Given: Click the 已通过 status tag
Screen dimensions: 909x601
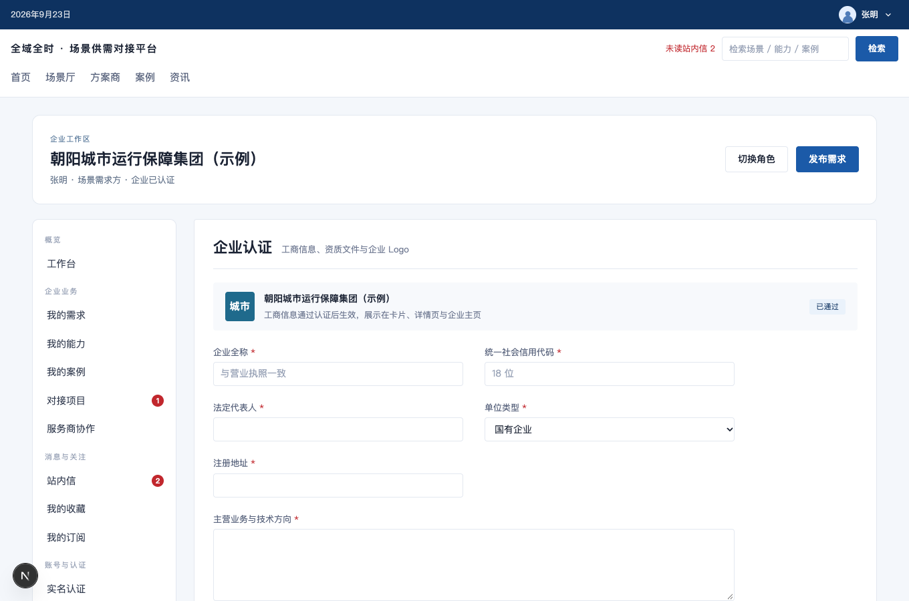Looking at the screenshot, I should [827, 307].
